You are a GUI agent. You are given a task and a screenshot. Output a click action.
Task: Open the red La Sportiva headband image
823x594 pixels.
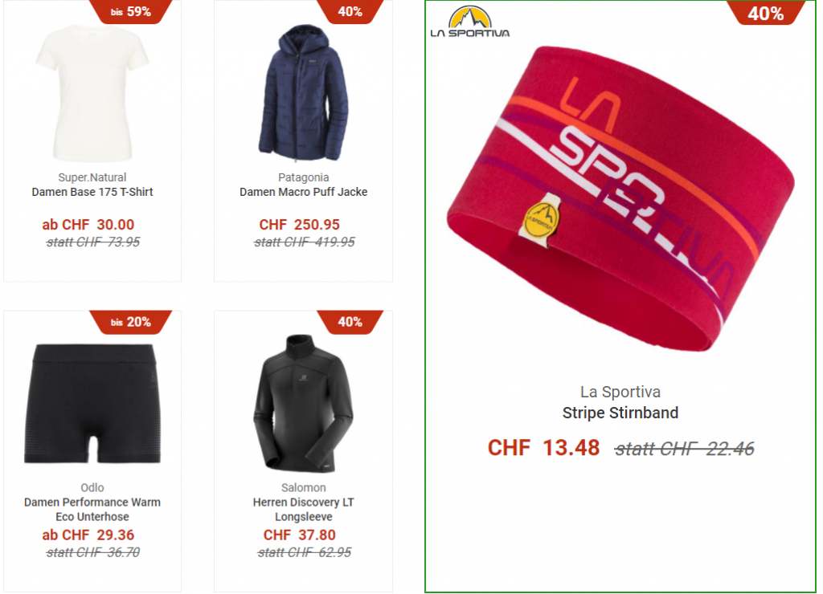620,199
